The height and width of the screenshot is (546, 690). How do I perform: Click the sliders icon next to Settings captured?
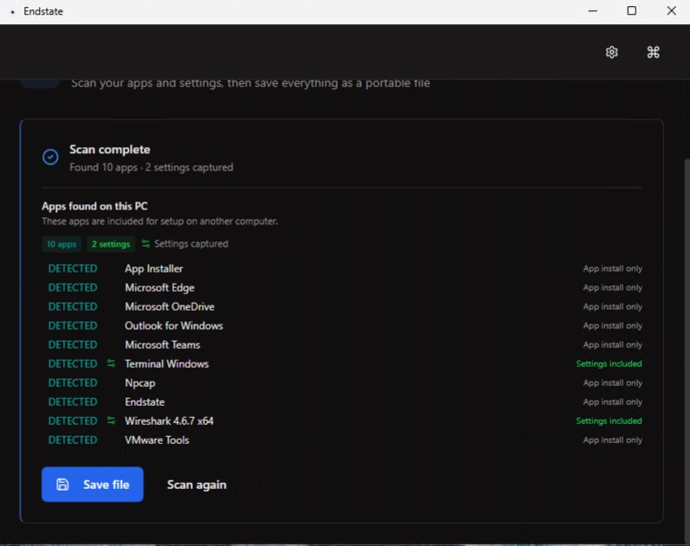145,244
